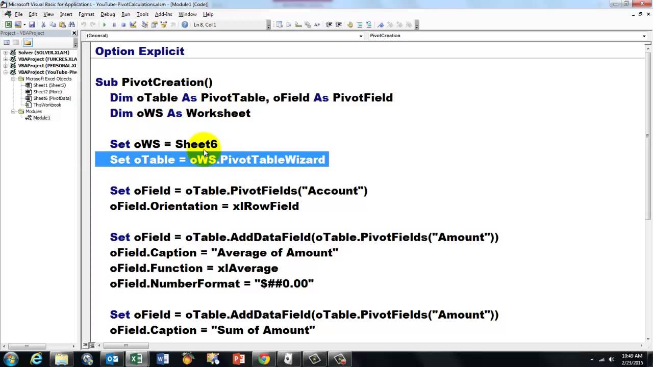Open Properties Window toolbar icon
The width and height of the screenshot is (653, 367).
point(154,24)
